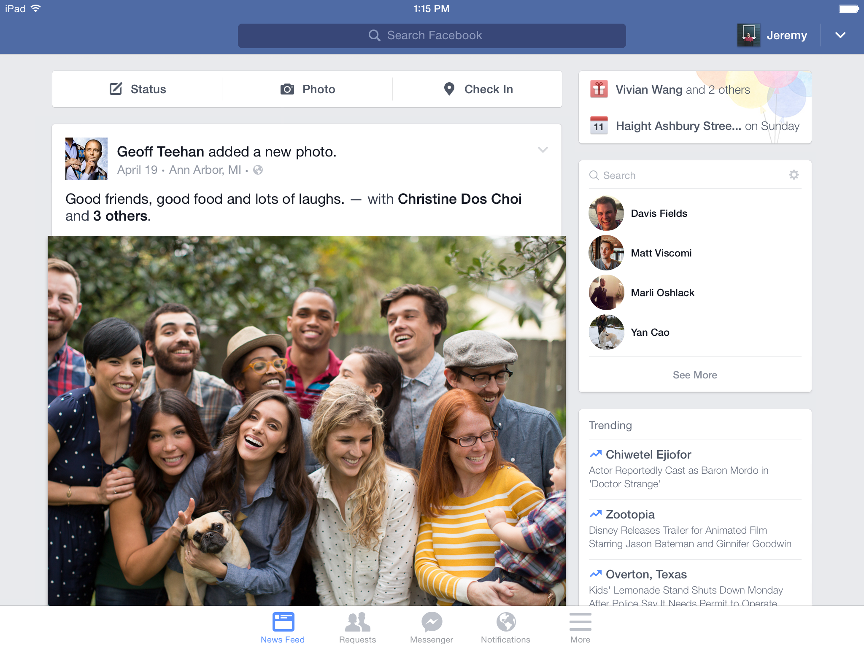
Task: Click the birthday gift icon
Action: 599,89
